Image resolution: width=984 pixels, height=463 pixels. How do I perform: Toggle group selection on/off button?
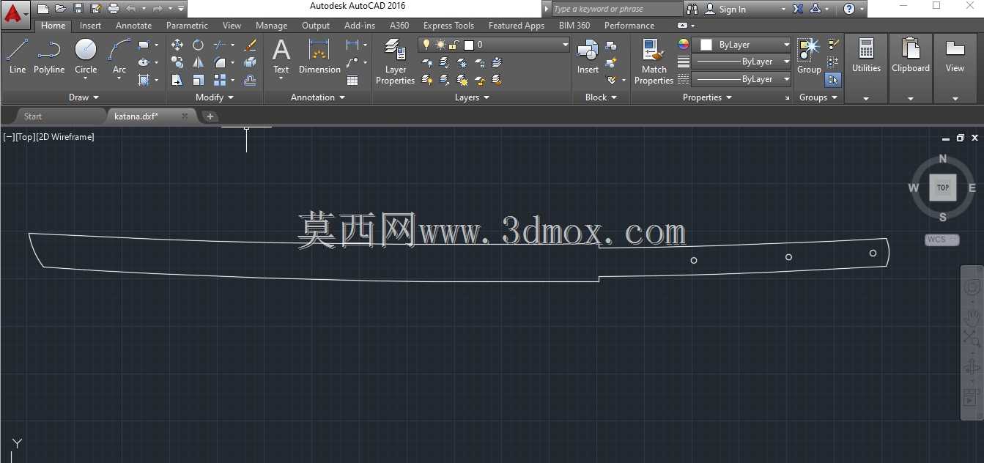(833, 80)
